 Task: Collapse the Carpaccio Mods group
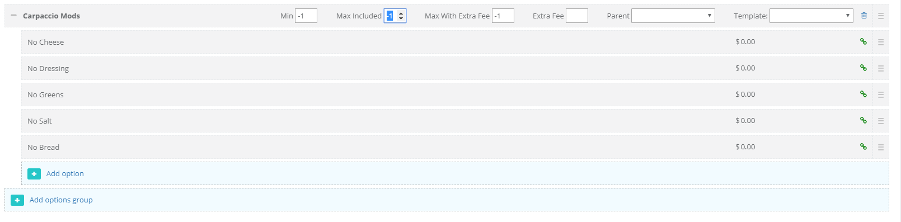[x=14, y=16]
